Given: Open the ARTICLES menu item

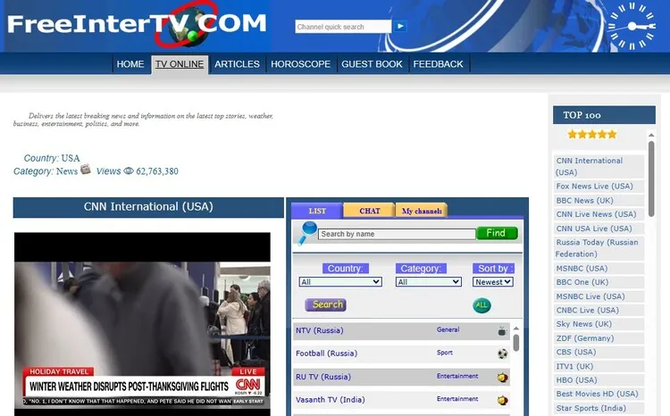Looking at the screenshot, I should click(x=237, y=64).
